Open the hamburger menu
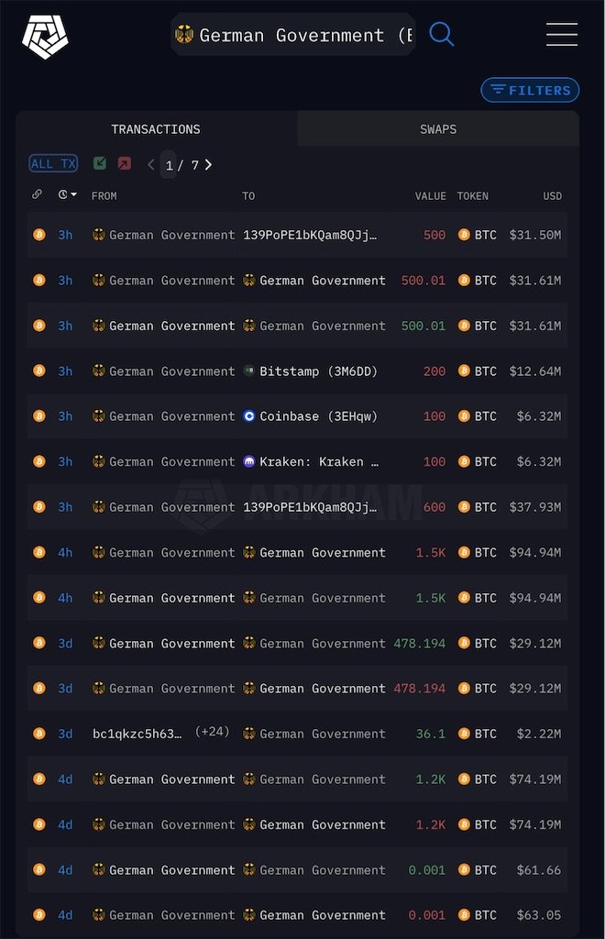605x939 pixels. (562, 34)
